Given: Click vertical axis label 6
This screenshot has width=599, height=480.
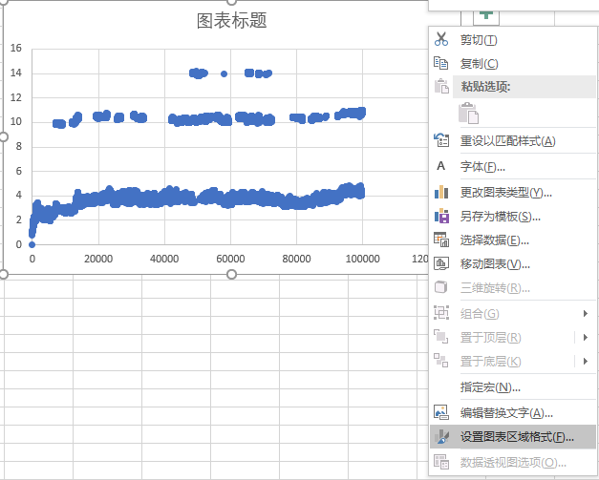Looking at the screenshot, I should click(19, 172).
